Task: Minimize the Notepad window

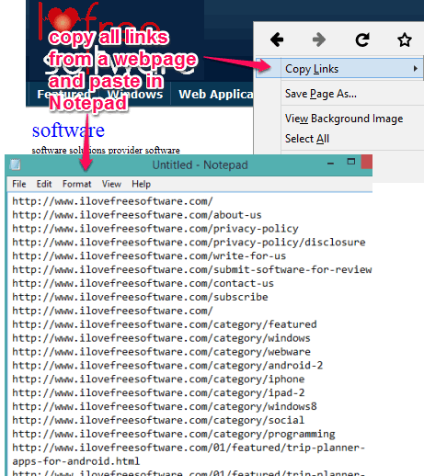Action: coord(330,164)
